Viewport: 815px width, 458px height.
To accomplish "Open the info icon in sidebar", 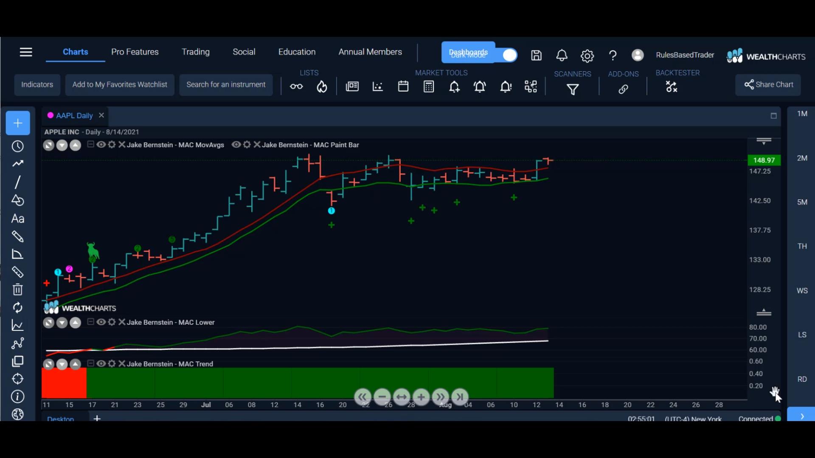I will pyautogui.click(x=17, y=397).
